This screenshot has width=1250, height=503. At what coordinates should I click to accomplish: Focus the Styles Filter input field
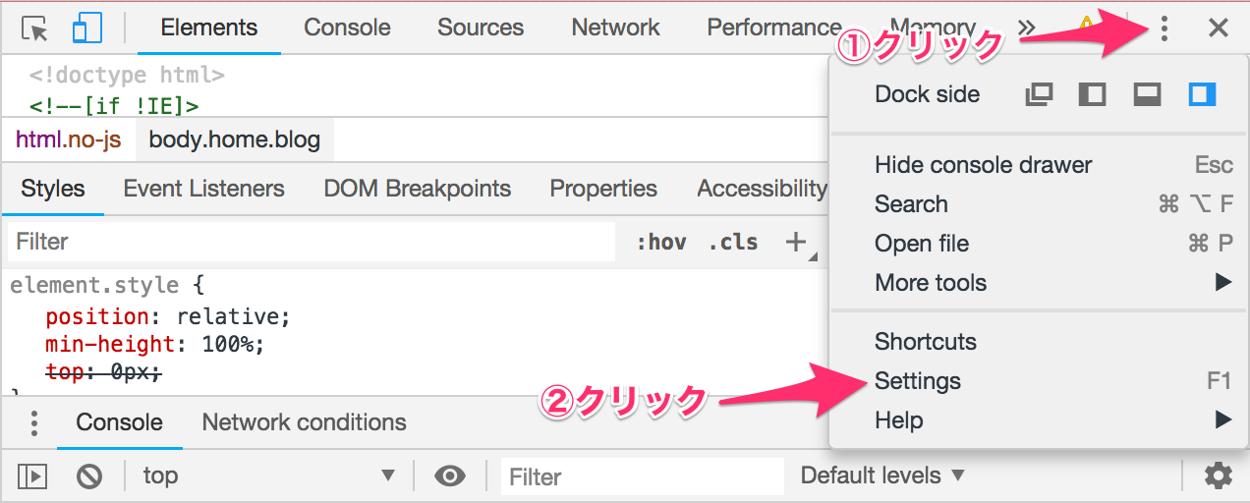tap(311, 242)
